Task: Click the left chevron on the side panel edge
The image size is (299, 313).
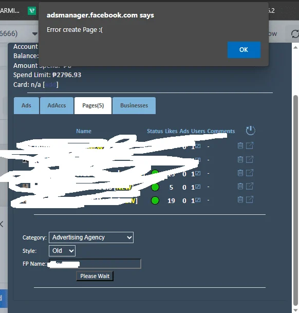Action: click(2, 224)
